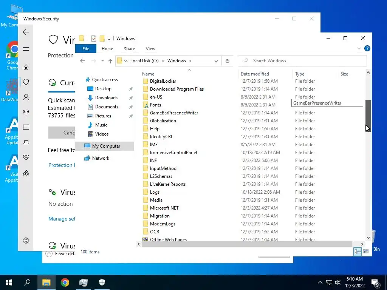Sort by Size column header
Viewport: 387px width, 290px height.
pos(344,74)
